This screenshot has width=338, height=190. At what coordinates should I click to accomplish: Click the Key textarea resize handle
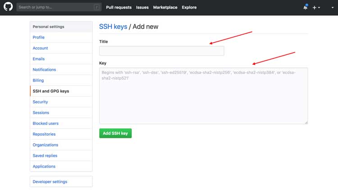pyautogui.click(x=306, y=123)
